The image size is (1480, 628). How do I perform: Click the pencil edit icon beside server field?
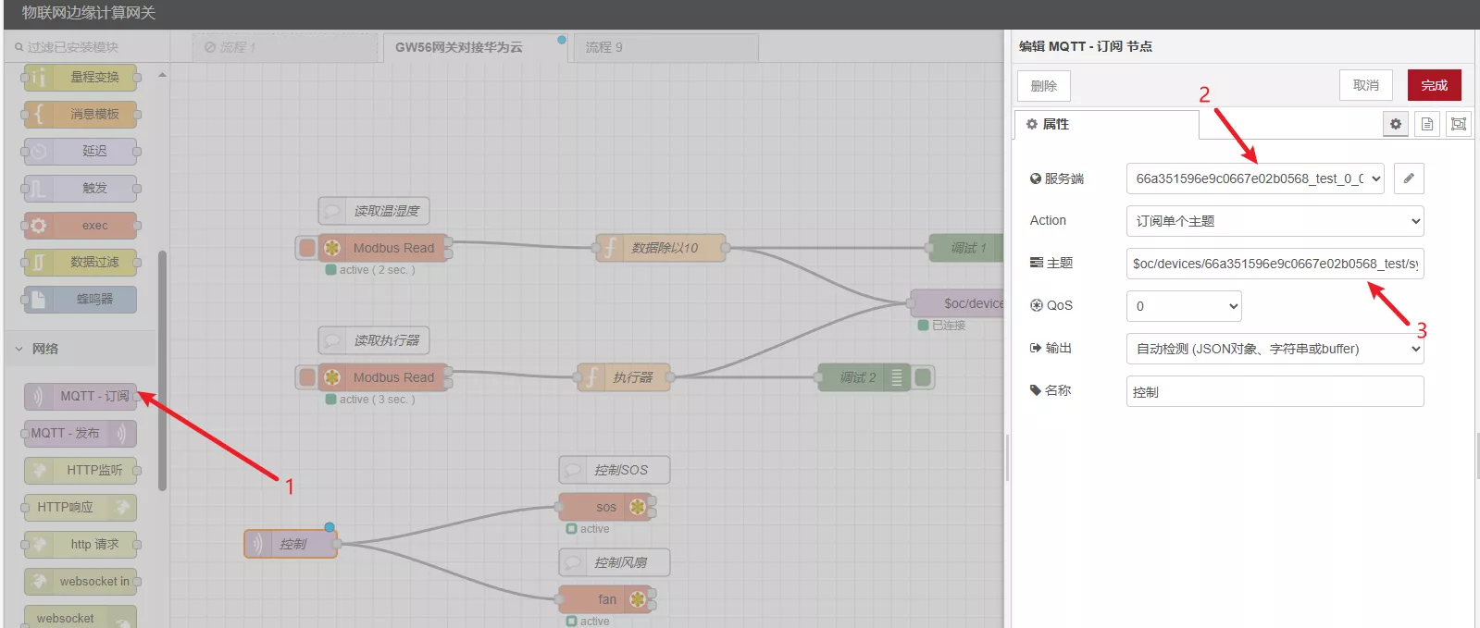(x=1408, y=179)
